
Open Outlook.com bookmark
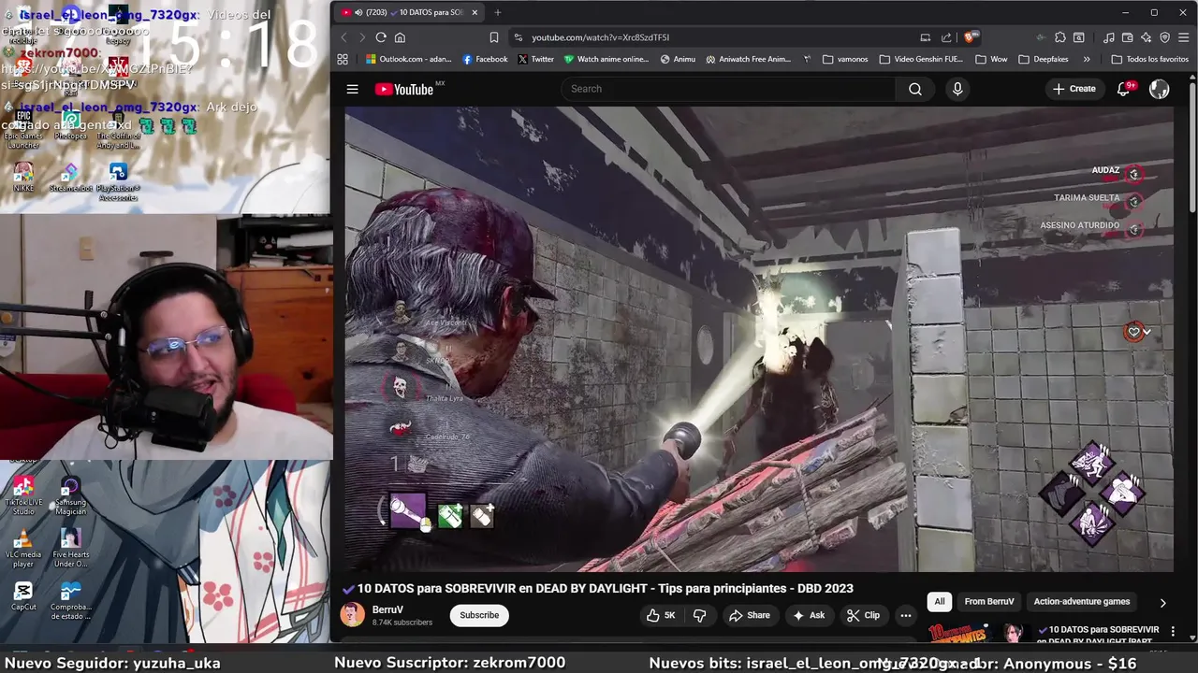[408, 59]
